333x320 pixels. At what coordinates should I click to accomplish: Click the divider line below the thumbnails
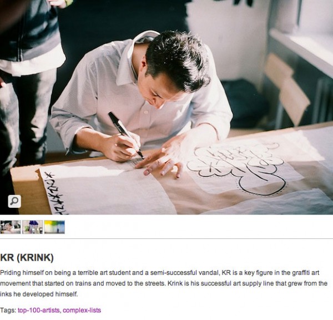pyautogui.click(x=167, y=239)
